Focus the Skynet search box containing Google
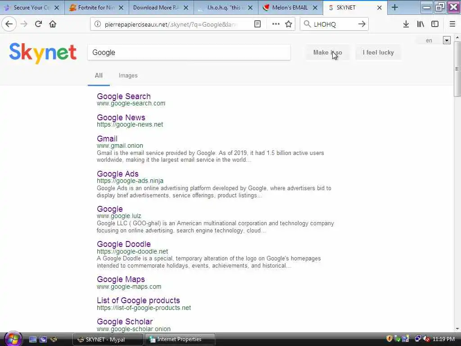The image size is (461, 346). tap(189, 52)
